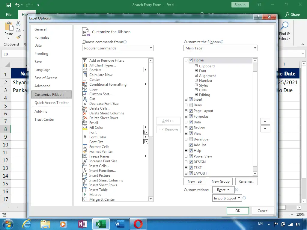This screenshot has width=307, height=230.
Task: Open the Customize the Ribbon Main Tabs dropdown
Action: (x=220, y=48)
